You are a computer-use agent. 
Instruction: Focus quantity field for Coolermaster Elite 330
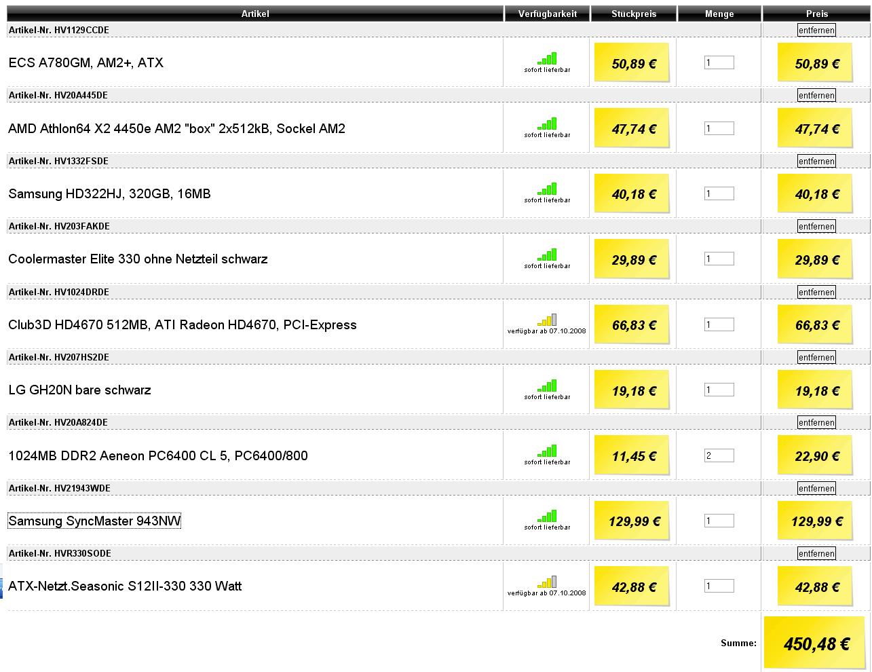point(719,259)
